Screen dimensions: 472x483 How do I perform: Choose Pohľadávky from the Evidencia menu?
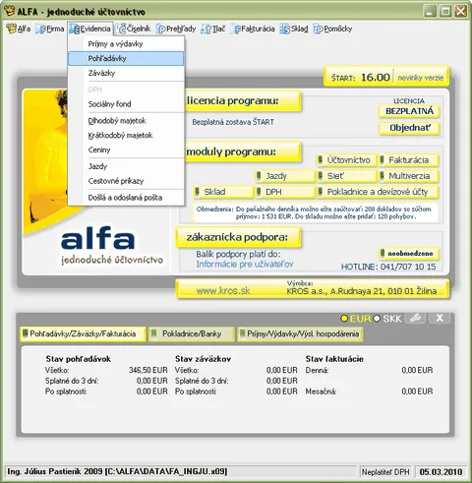pos(126,58)
